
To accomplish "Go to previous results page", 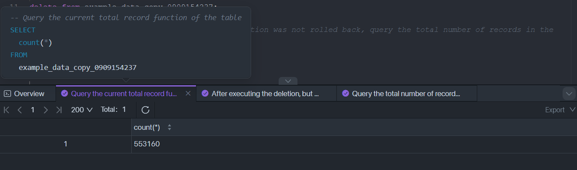I will (20, 110).
